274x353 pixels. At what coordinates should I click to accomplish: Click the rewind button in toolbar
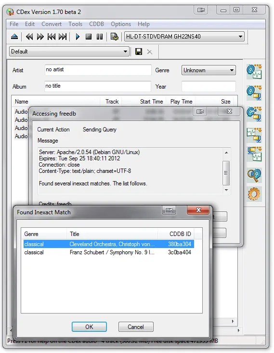29,37
